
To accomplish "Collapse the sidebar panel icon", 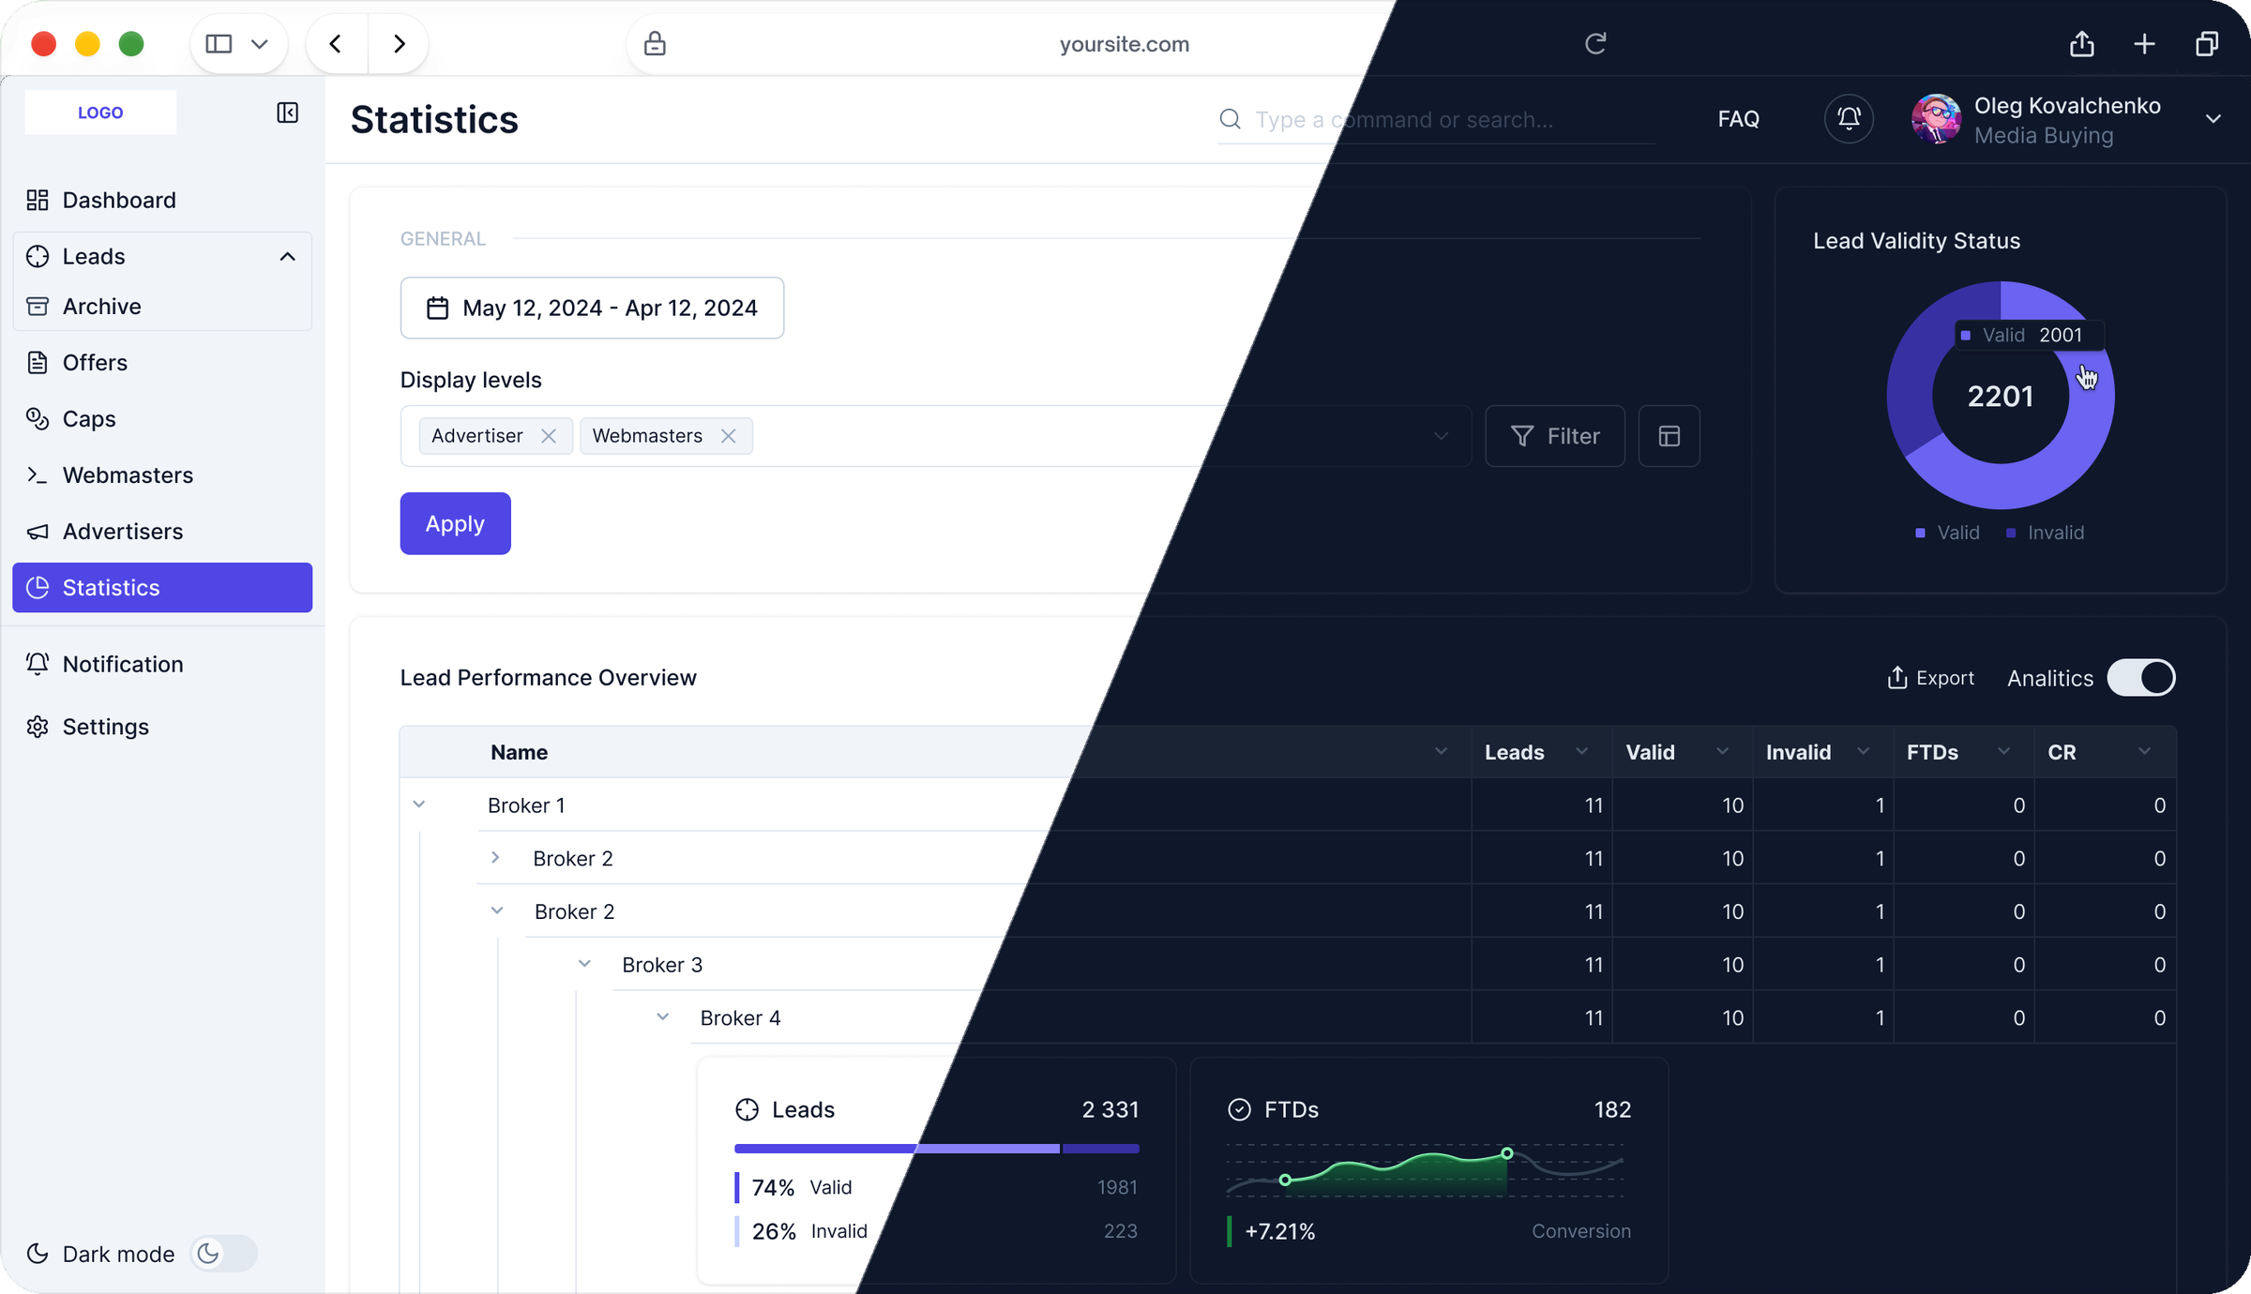I will (287, 113).
